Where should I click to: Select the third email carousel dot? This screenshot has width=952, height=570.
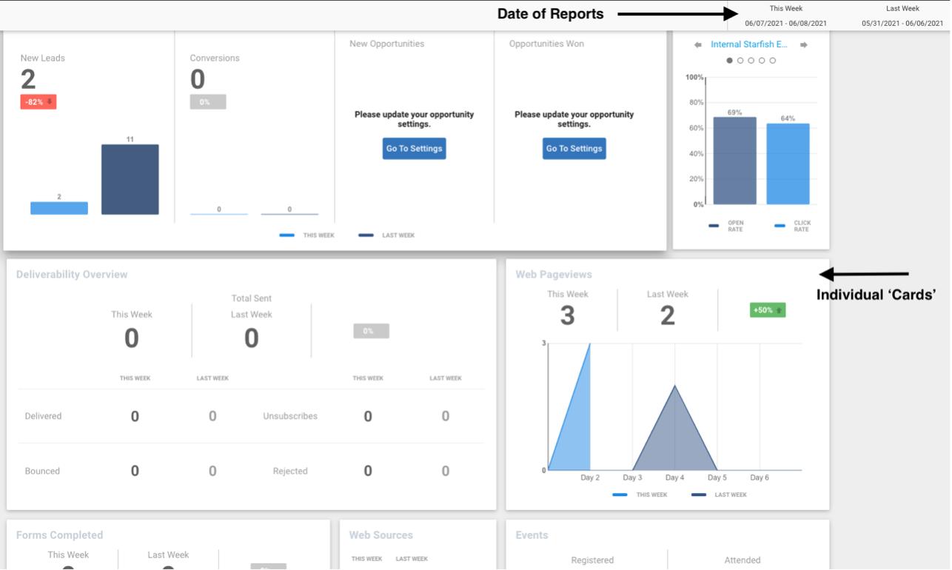pyautogui.click(x=751, y=61)
